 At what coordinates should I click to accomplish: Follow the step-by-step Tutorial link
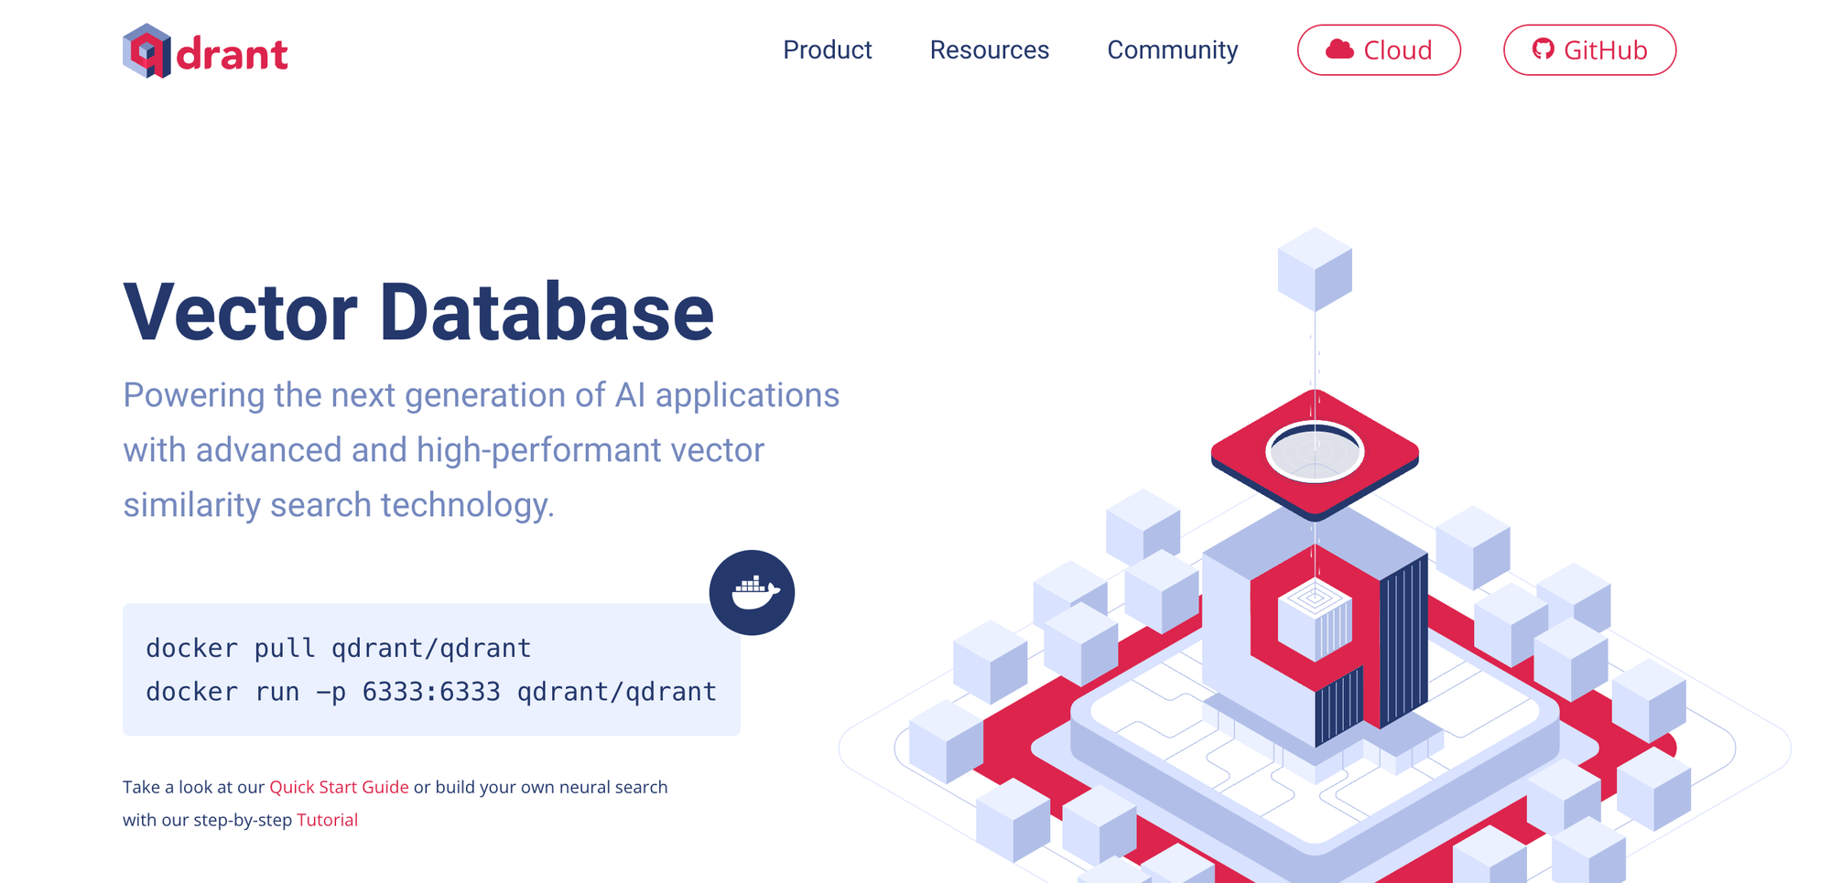pyautogui.click(x=327, y=820)
